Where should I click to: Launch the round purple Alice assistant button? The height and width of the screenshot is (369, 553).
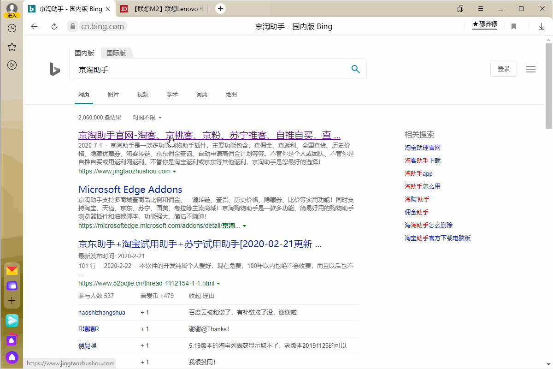click(x=12, y=357)
